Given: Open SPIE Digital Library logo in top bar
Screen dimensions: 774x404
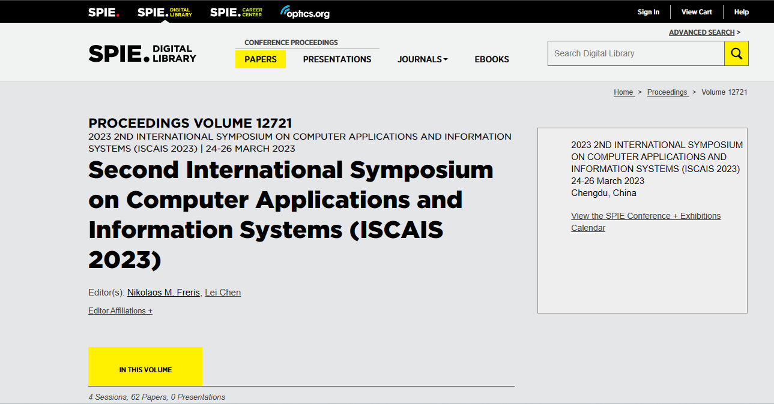Looking at the screenshot, I should tap(165, 12).
